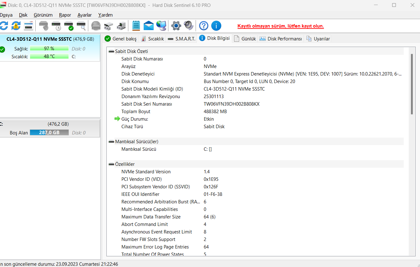Screen dimensions: 420x267
Task: Open the Ayarlar menu
Action: [x=85, y=15]
